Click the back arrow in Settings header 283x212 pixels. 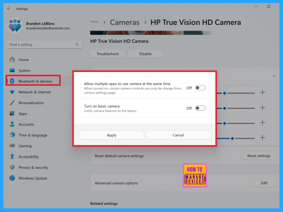click(9, 9)
